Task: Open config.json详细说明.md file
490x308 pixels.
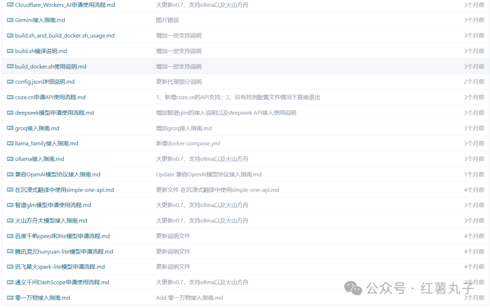Action: [44, 82]
